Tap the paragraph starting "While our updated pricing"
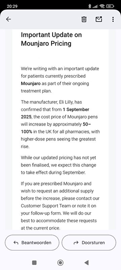The height and width of the screenshot is (270, 121). coord(58,165)
